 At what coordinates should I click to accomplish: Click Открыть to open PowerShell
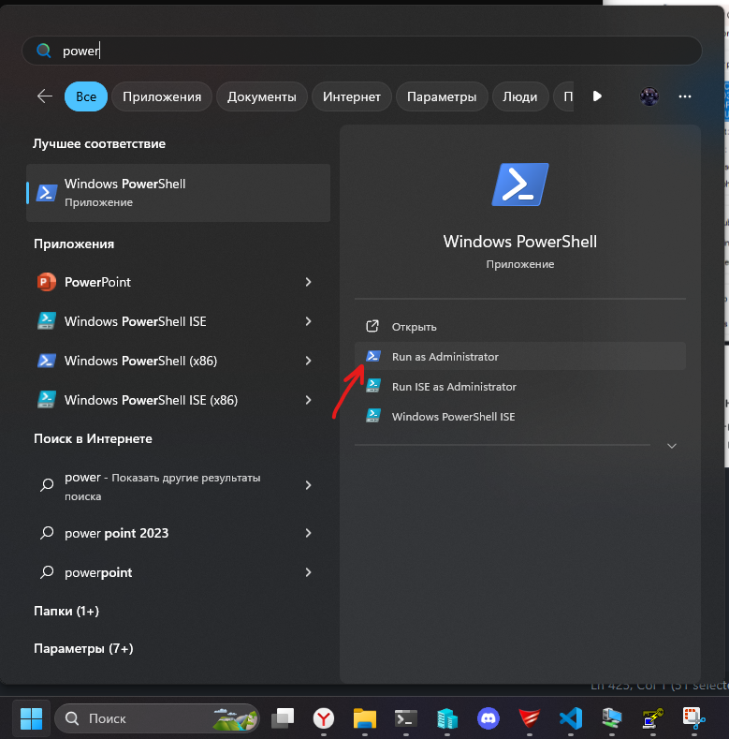[520, 327]
